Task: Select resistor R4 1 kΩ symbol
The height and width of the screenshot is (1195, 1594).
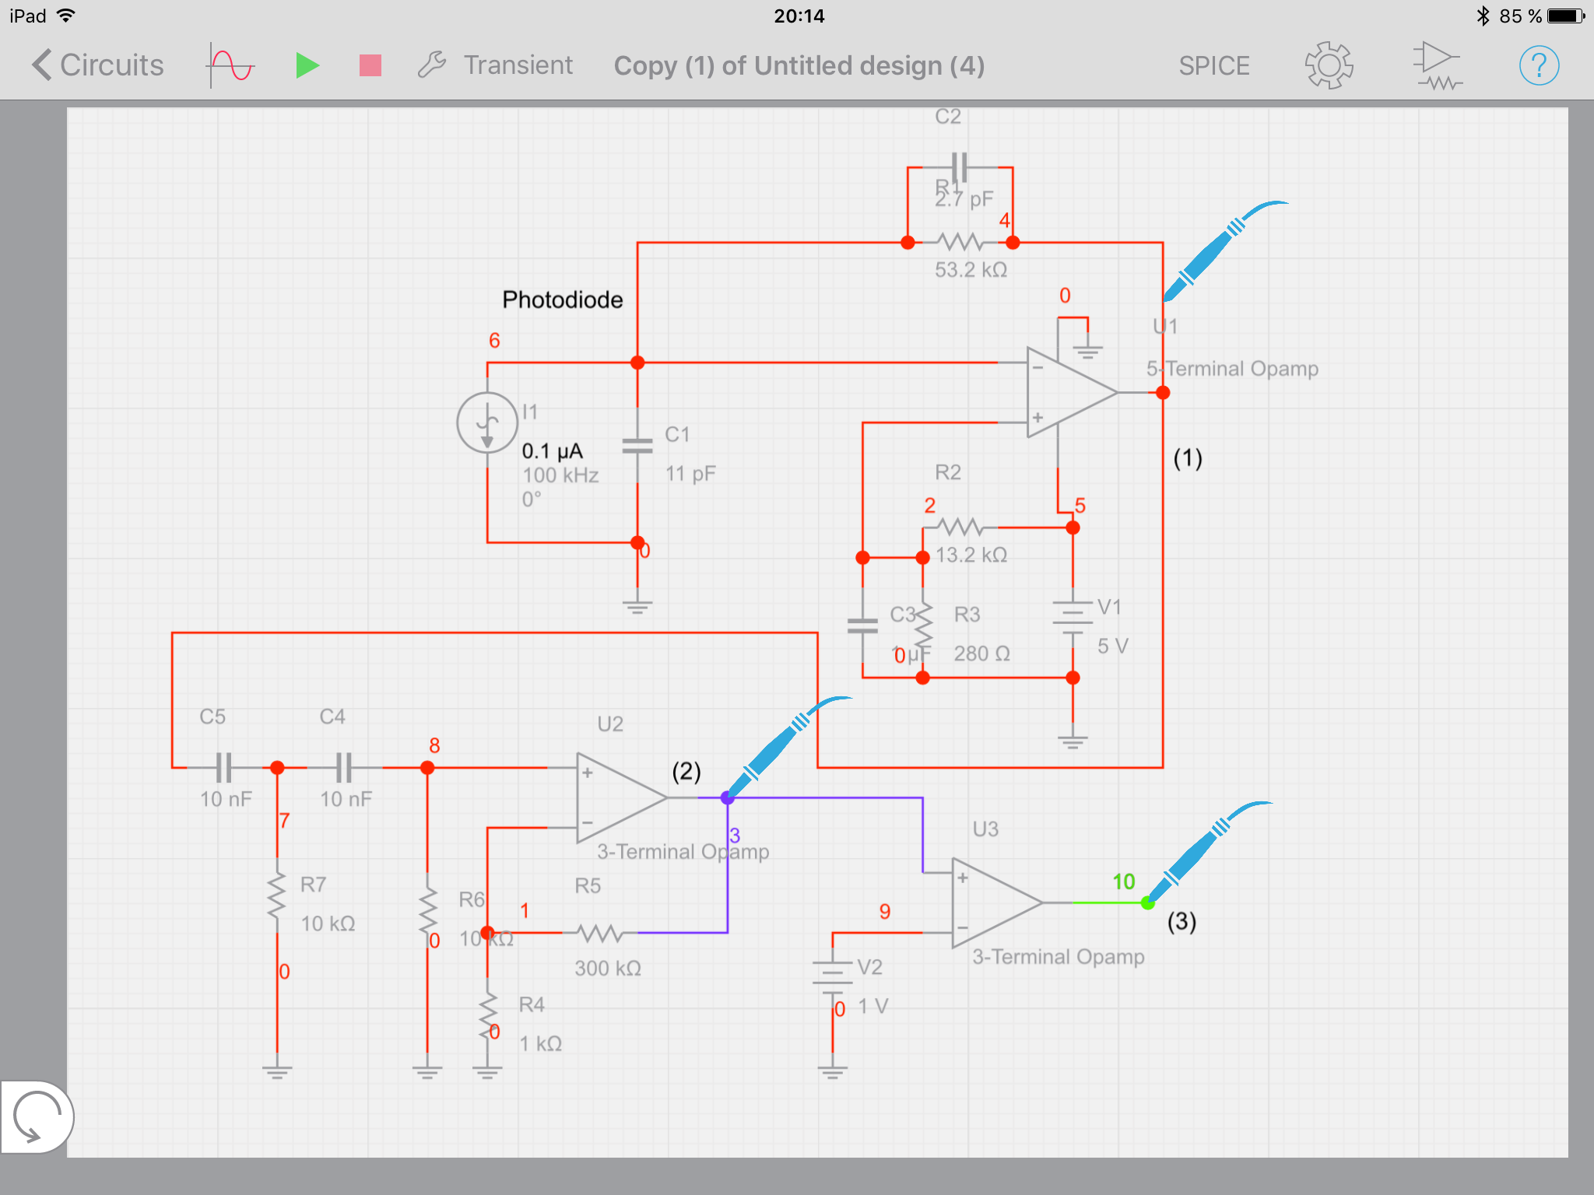Action: (487, 1015)
